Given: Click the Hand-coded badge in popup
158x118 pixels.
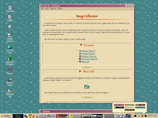Looking at the screenshot, I should [130, 110].
